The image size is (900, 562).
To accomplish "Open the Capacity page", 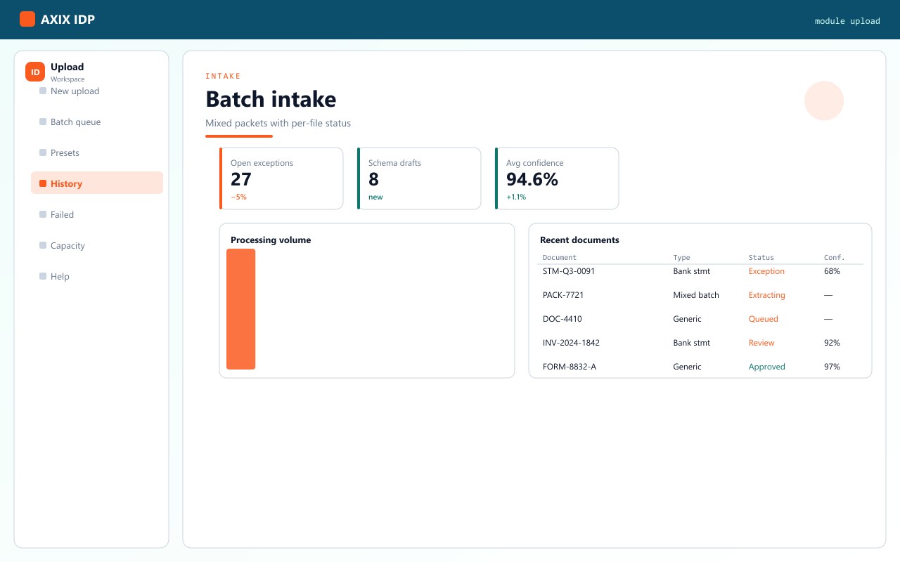I will click(97, 246).
